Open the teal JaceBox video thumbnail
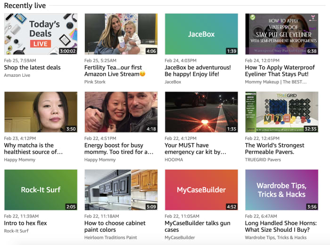The height and width of the screenshot is (245, 330). coord(201,34)
